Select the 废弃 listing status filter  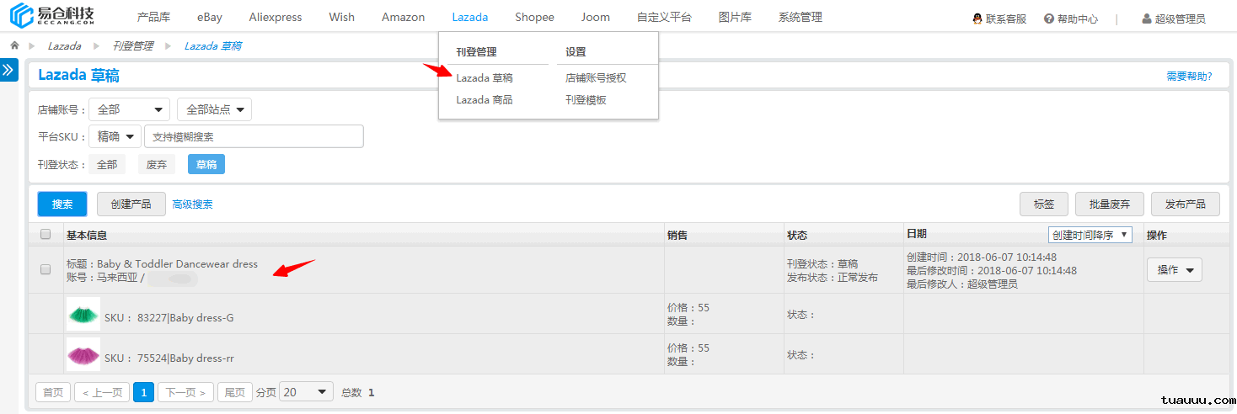157,164
